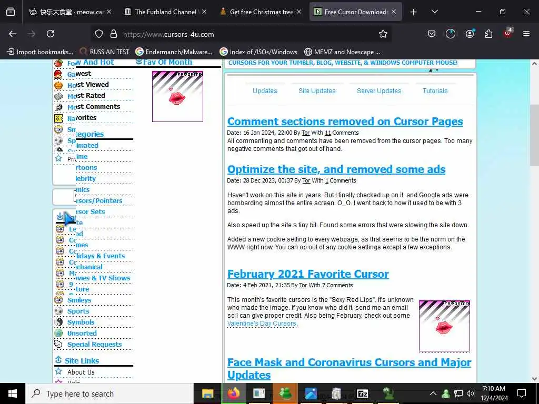Reload the current page
Image resolution: width=539 pixels, height=404 pixels.
pyautogui.click(x=51, y=34)
